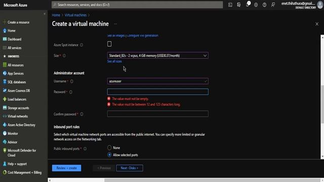Click the Confirm password field
Image resolution: width=324 pixels, height=182 pixels.
(x=157, y=114)
